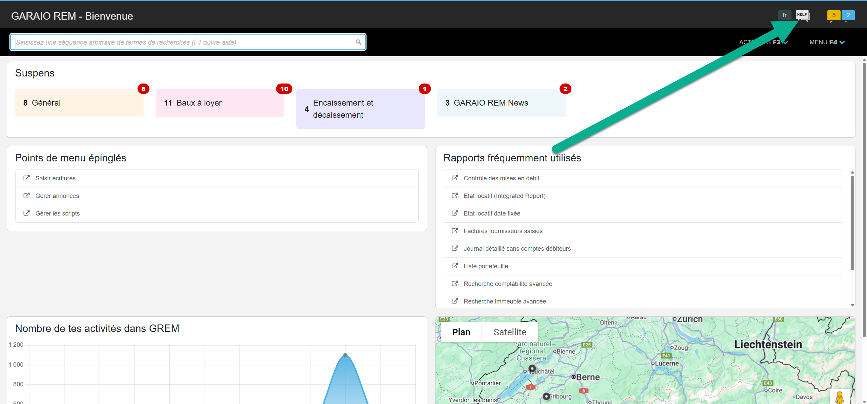Screen dimensions: 867x404
Task: Click external-link icon beside Saisir écritures
Action: click(26, 178)
